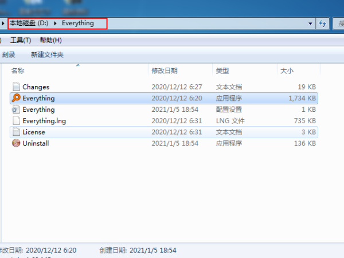Screen dimensions: 344x258
Task: Open the 帮助(H) menu
Action: pos(50,40)
